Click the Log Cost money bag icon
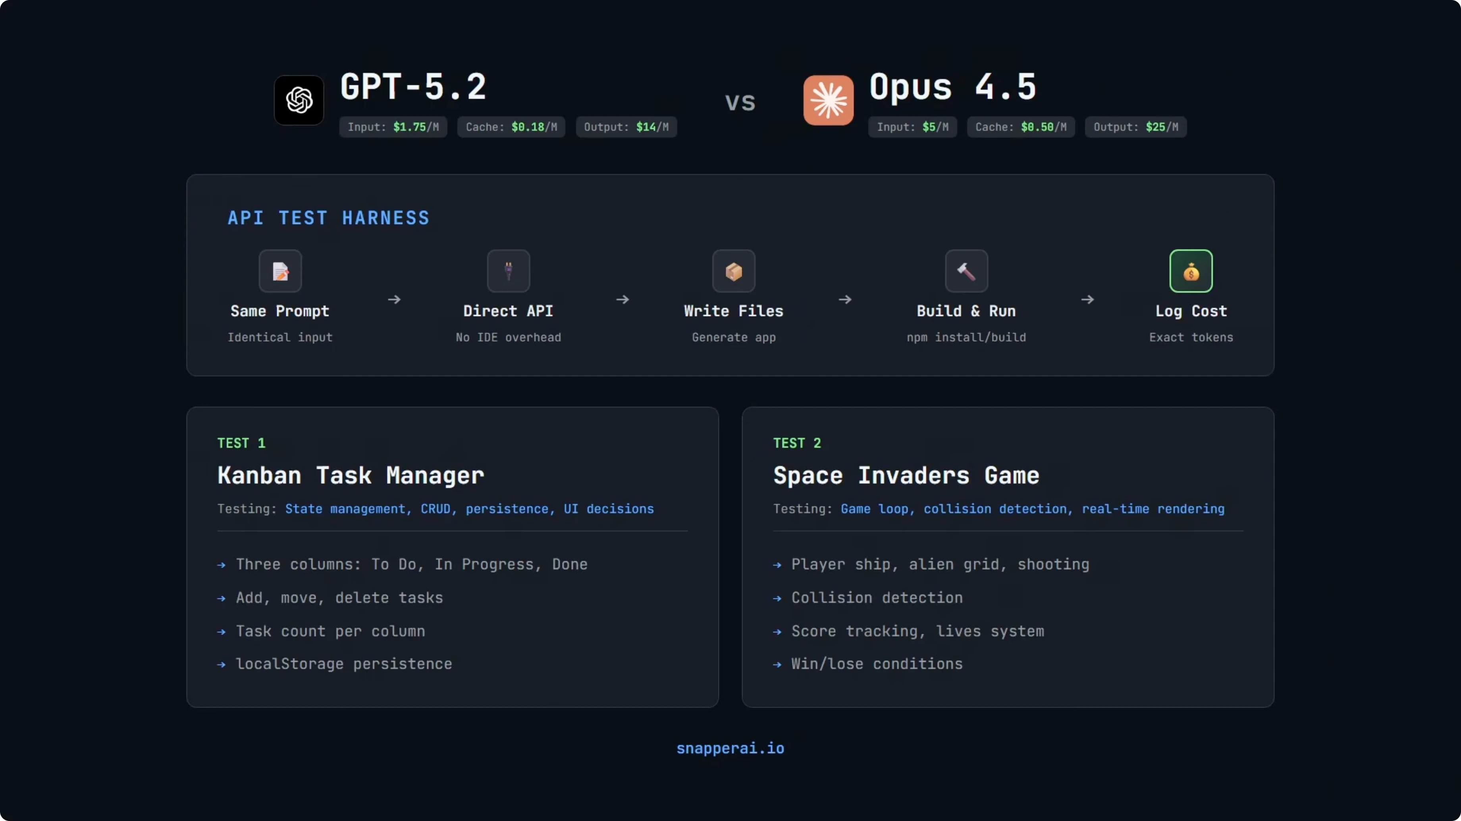This screenshot has height=821, width=1461. 1191,271
